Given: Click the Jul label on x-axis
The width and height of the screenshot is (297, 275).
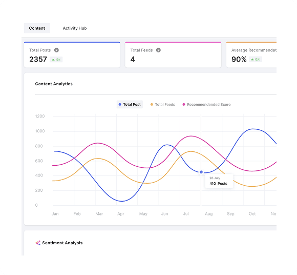Looking at the screenshot, I should [186, 214].
